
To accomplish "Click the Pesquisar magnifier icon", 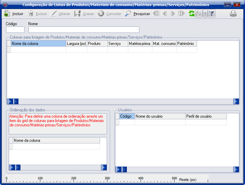I will [x=128, y=13].
